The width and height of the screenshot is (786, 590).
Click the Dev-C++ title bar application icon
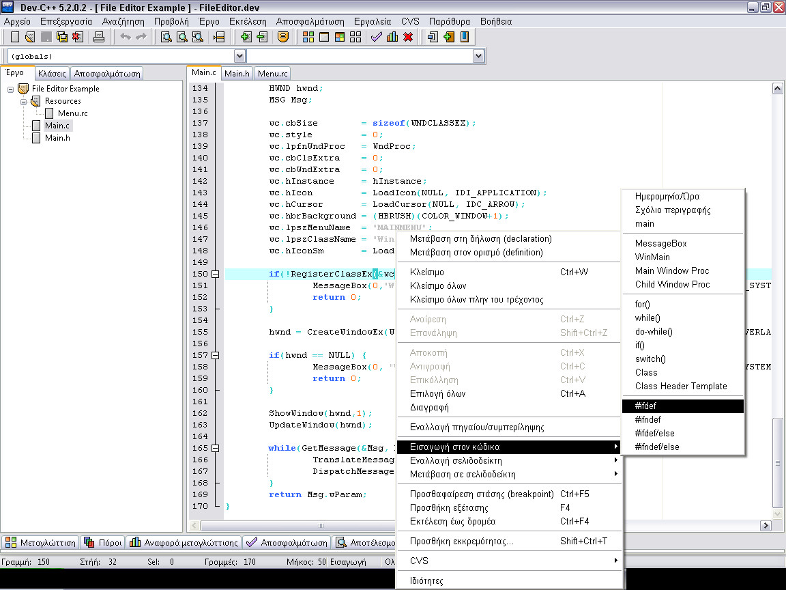point(8,7)
